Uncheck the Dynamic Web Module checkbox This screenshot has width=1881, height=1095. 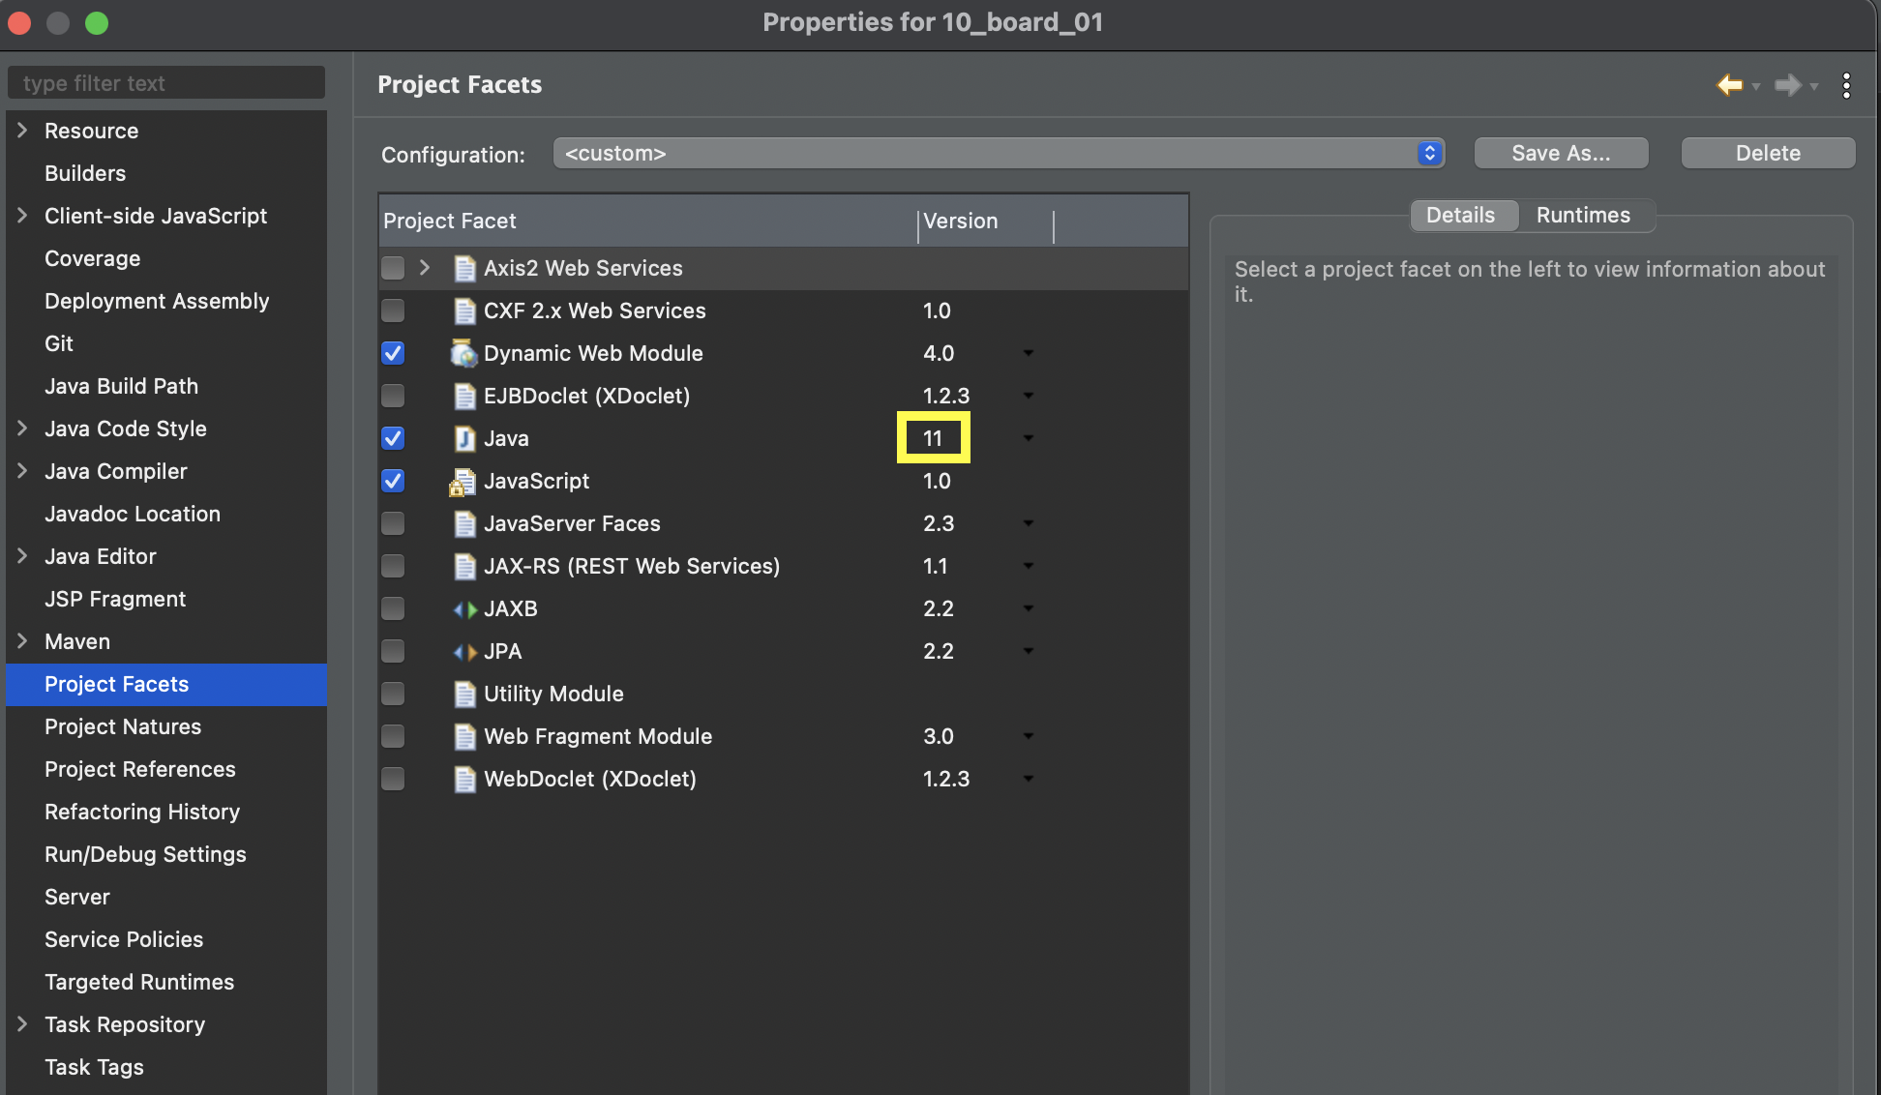point(393,353)
